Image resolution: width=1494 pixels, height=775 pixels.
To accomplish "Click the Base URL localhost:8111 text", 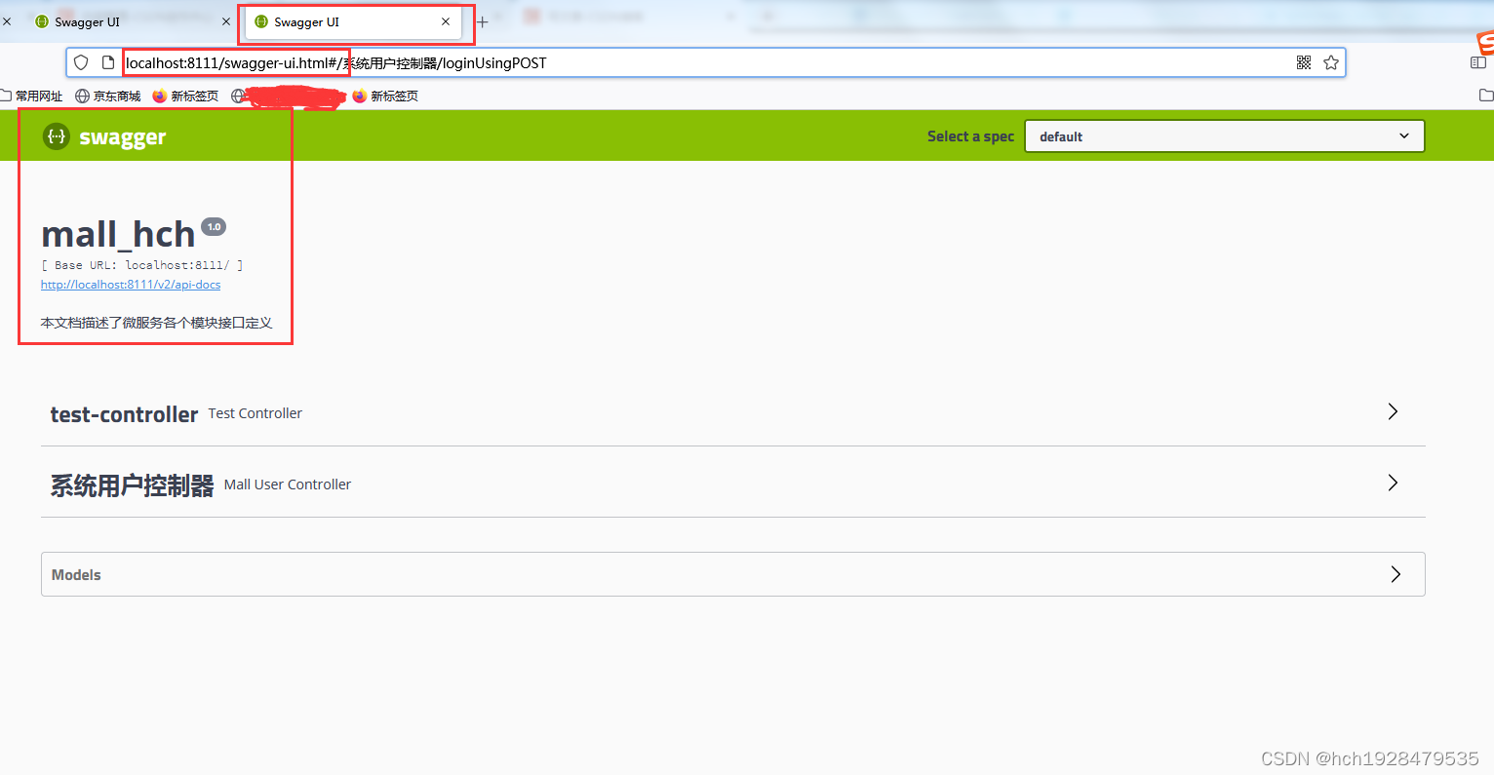I will [x=142, y=265].
